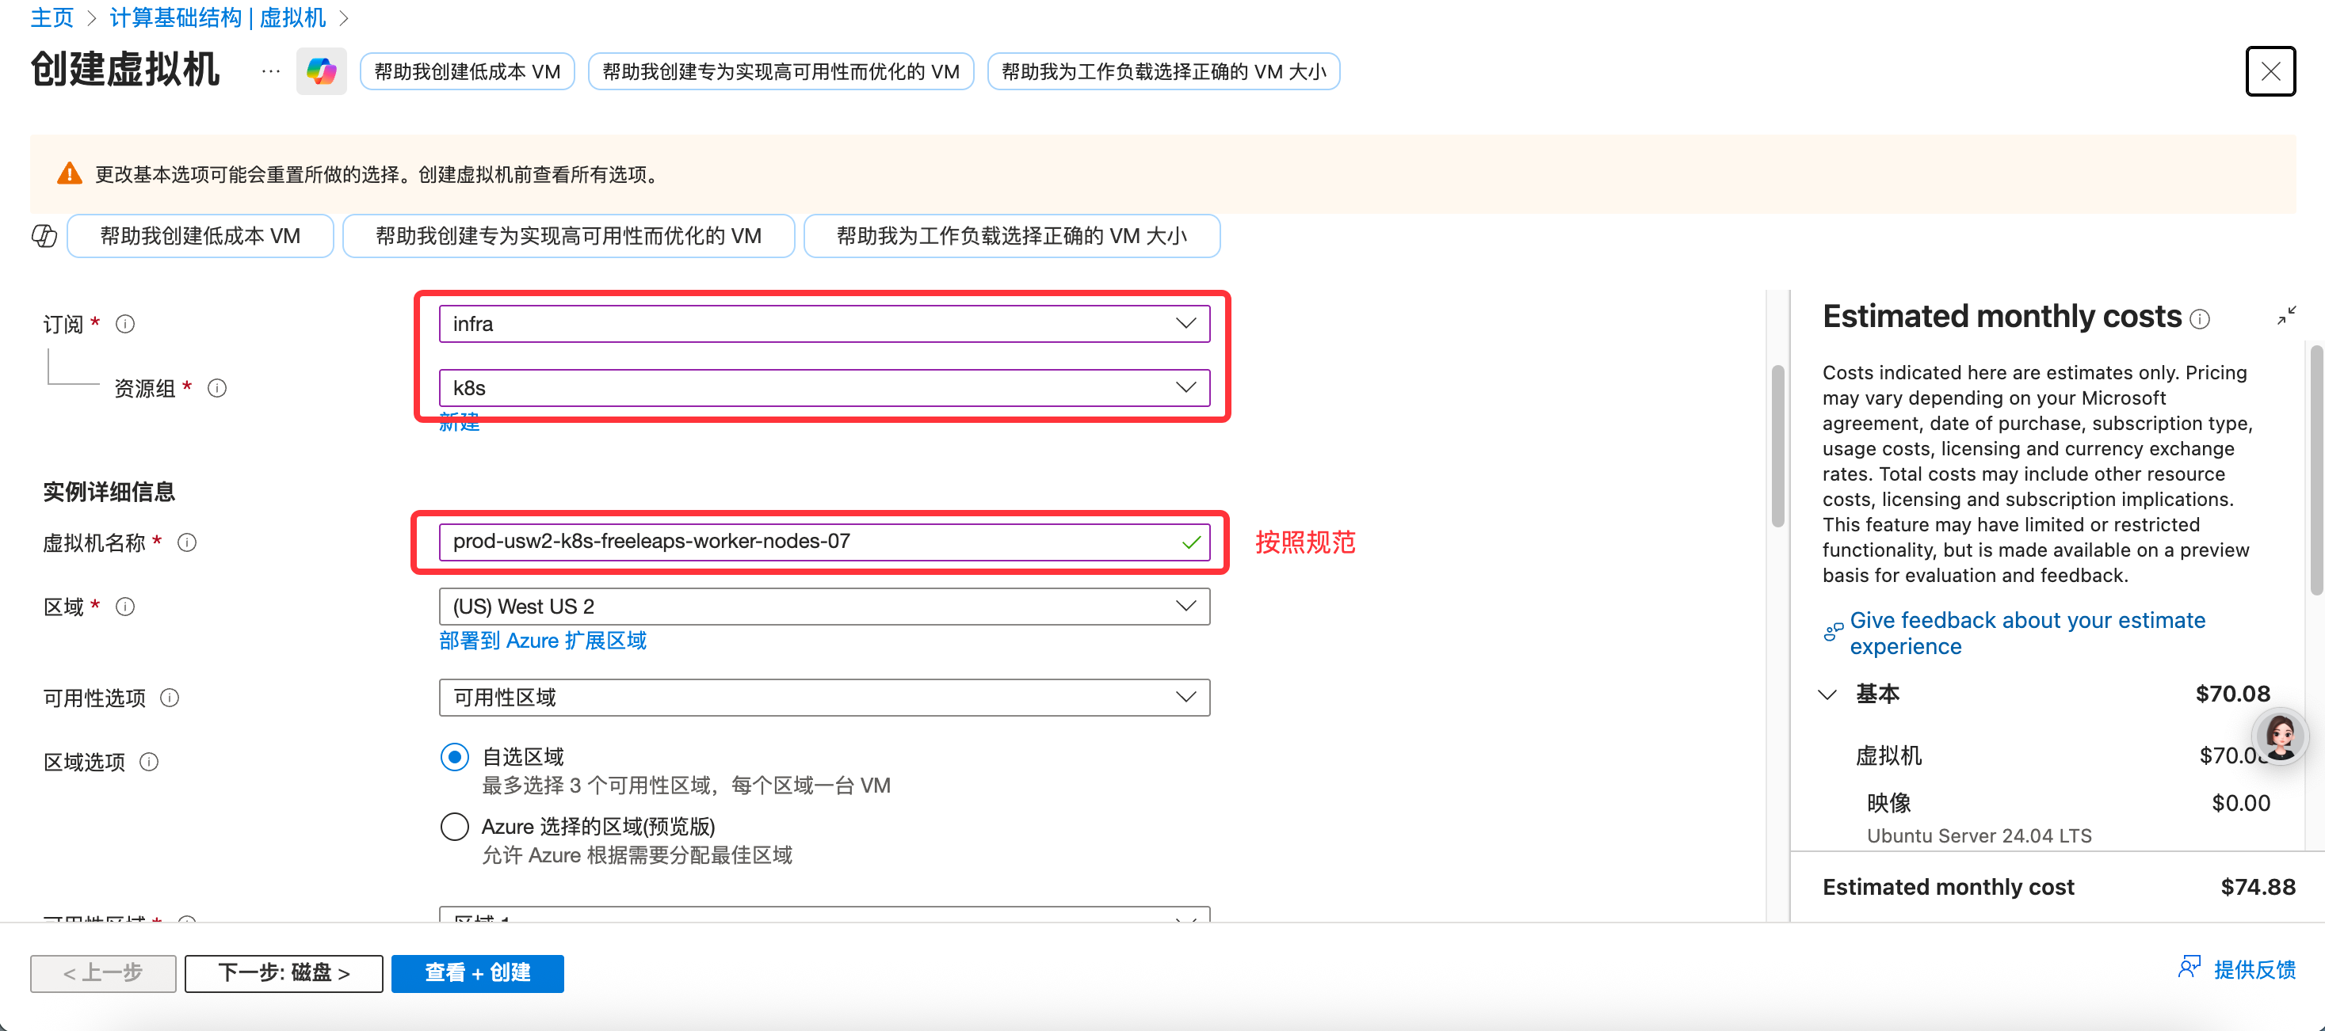Collapse the 基本 cost section chevron
Screen dimensions: 2325x1031
pyautogui.click(x=1827, y=694)
